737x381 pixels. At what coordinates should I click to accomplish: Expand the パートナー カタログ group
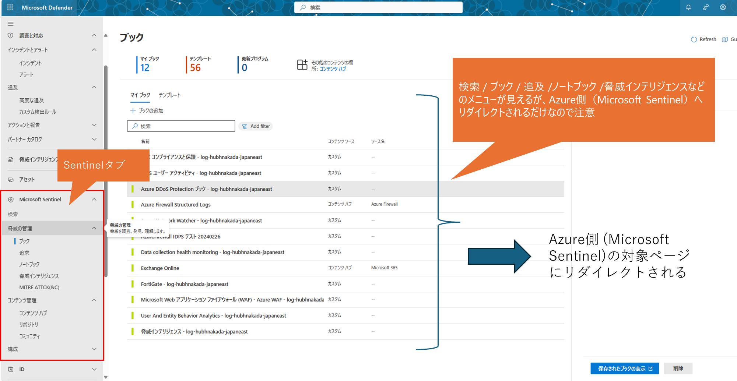(94, 140)
